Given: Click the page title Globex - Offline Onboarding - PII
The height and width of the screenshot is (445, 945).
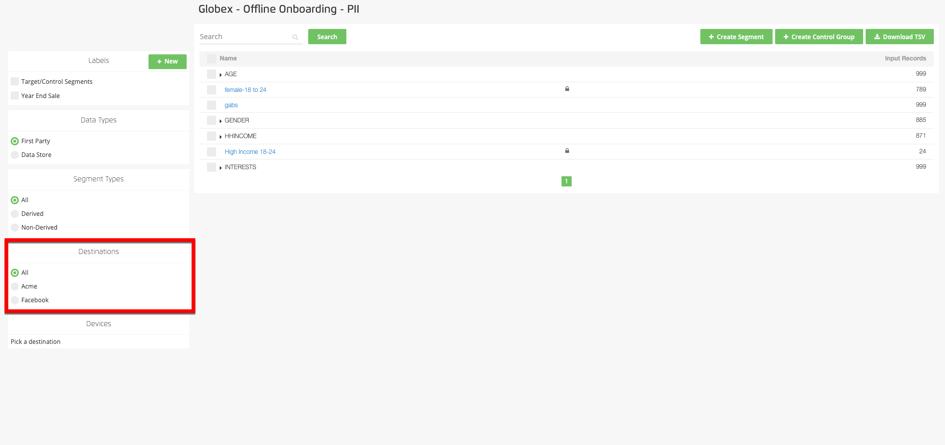Looking at the screenshot, I should click(279, 9).
